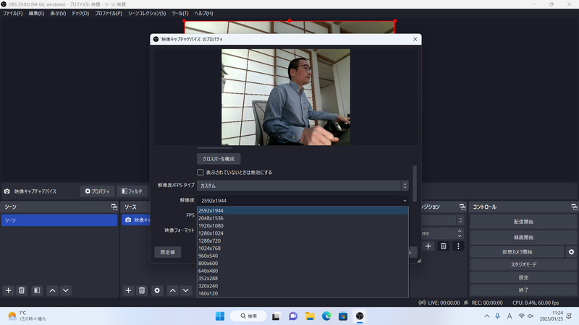
Task: Select resolution 160x120
Action: pos(303,293)
